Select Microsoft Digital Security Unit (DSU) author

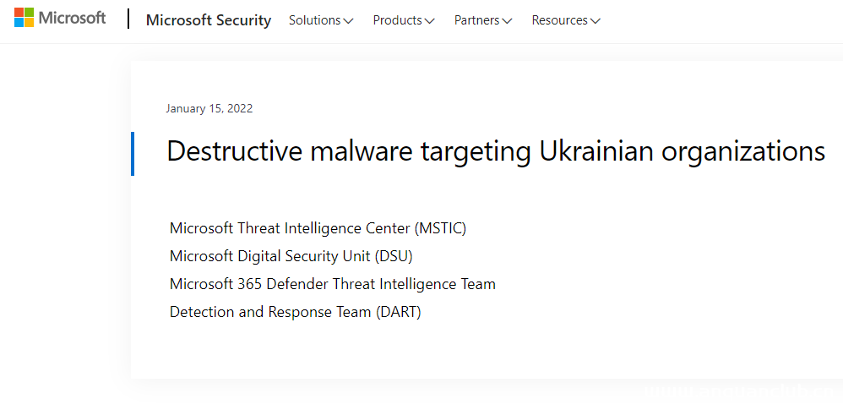pos(291,256)
